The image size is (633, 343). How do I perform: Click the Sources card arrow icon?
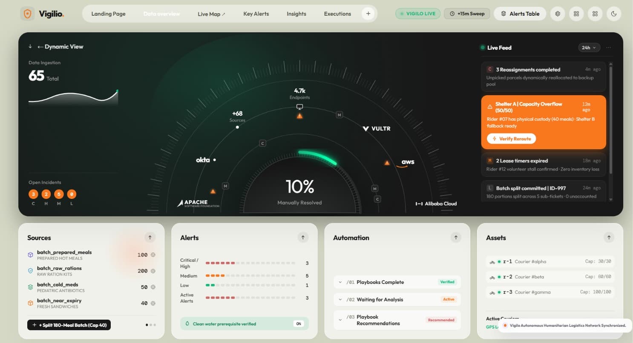coord(150,238)
